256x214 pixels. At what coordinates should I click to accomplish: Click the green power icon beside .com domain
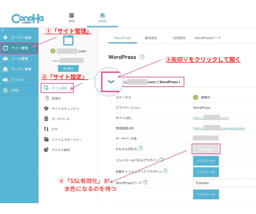53,51
